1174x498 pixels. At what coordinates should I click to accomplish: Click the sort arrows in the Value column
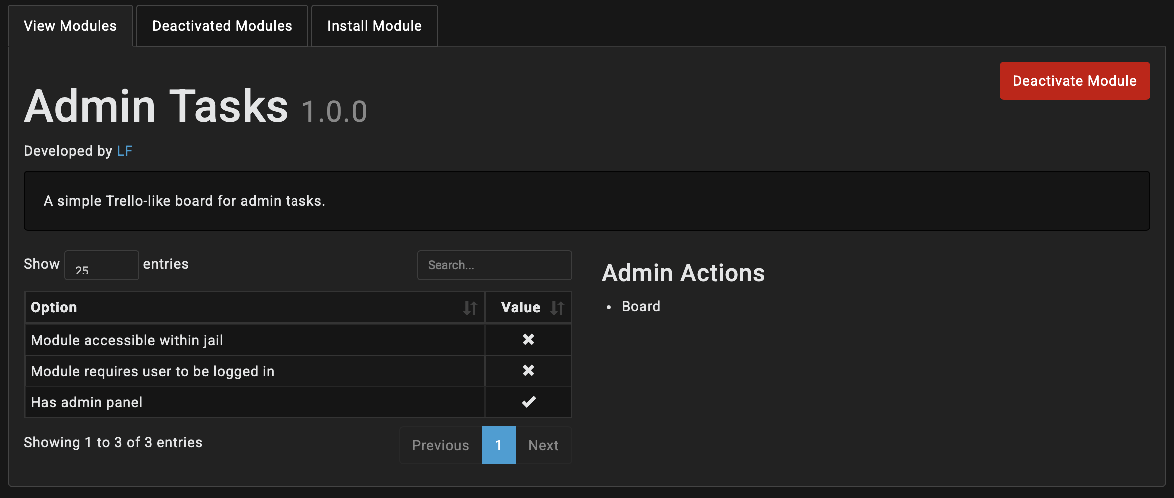tap(557, 308)
